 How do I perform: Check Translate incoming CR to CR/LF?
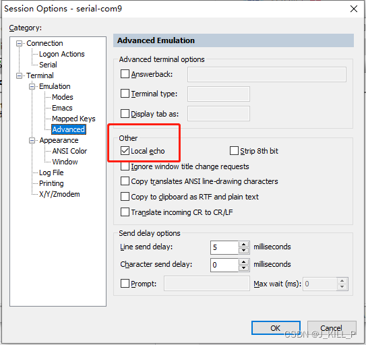(x=125, y=212)
